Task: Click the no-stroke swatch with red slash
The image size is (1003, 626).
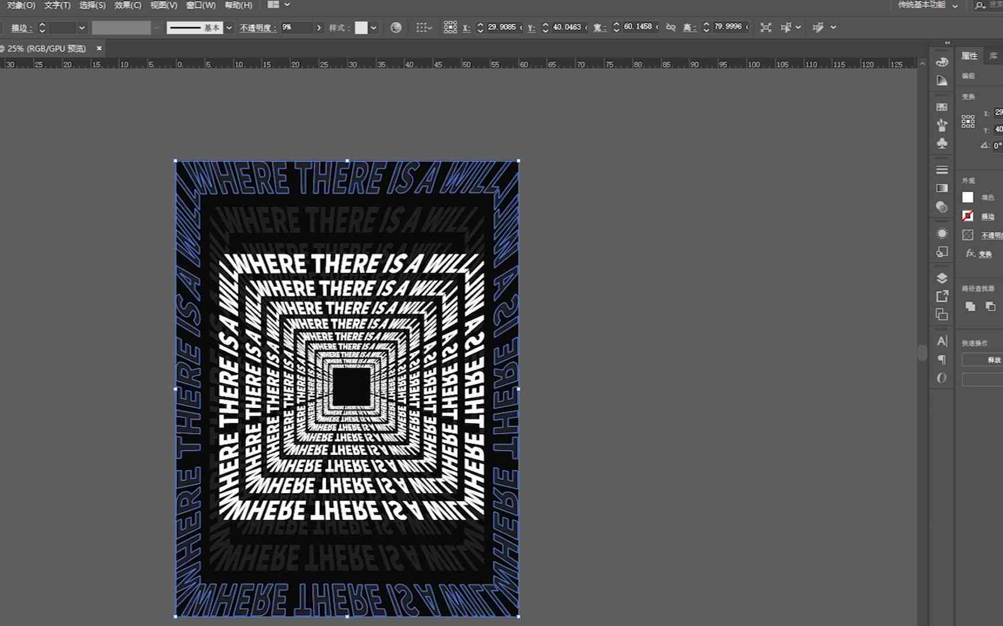Action: 968,216
